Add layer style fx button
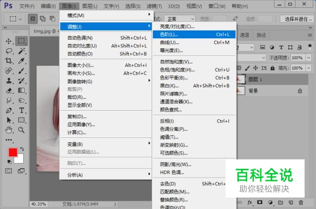The width and height of the screenshot is (316, 209). 249,203
